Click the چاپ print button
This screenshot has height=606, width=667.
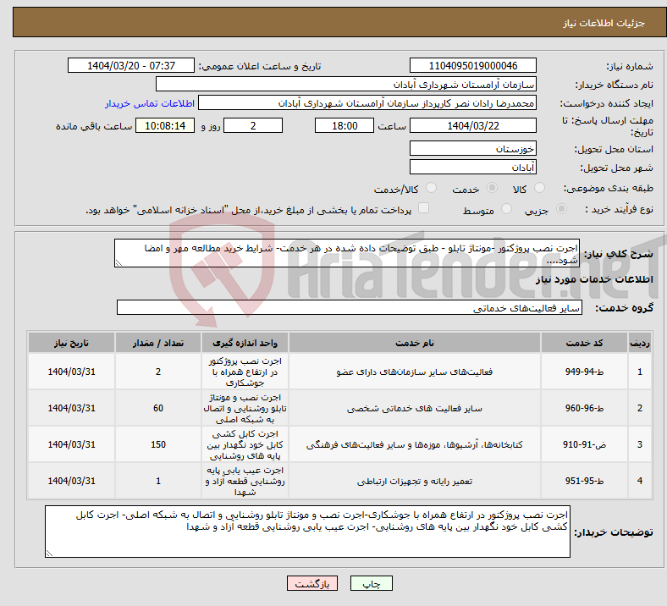point(372,583)
